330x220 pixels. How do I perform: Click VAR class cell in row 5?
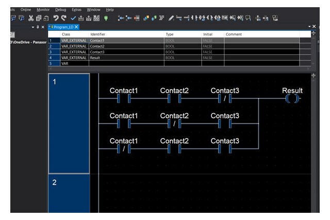74,63
